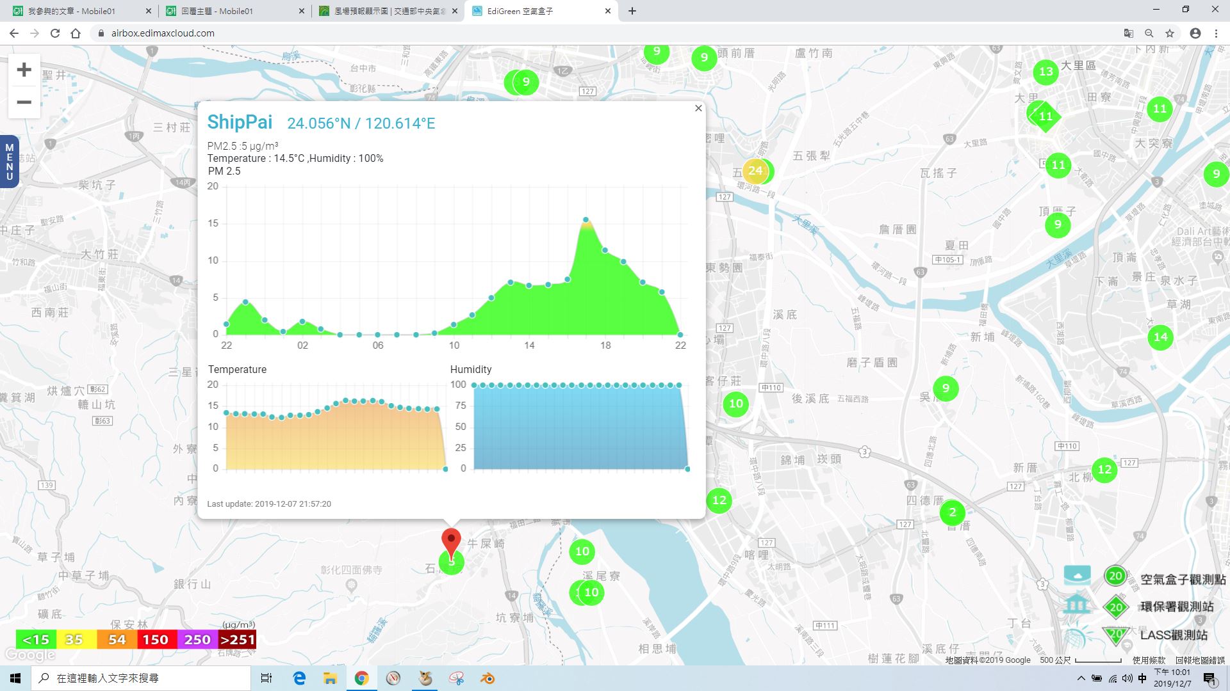Show hidden system tray icons
Viewport: 1230px width, 691px height.
click(1081, 678)
